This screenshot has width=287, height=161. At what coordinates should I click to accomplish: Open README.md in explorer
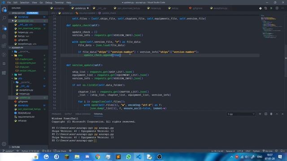coord(28,113)
